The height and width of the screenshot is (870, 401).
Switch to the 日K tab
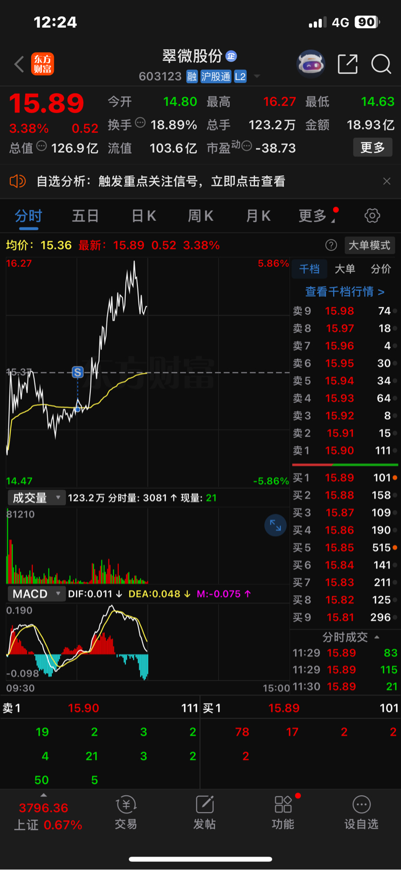(x=143, y=216)
